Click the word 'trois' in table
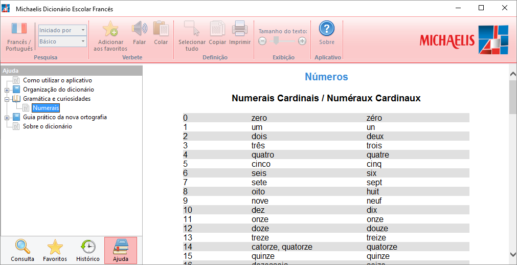Viewport: 517px width, 265px height. click(374, 145)
